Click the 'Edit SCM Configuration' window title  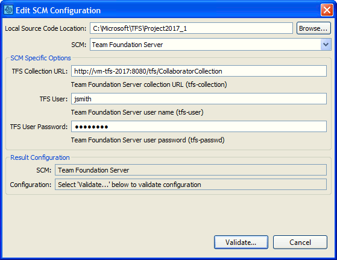[x=58, y=10]
